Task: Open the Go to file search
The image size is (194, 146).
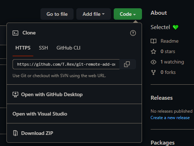Action: pos(57,14)
